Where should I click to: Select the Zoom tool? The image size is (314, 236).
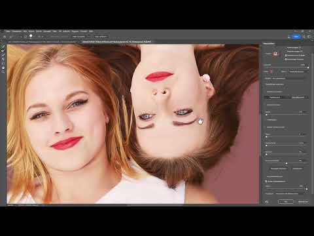[x=3, y=71]
